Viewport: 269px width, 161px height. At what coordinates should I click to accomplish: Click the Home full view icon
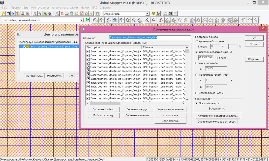[x=50, y=13]
